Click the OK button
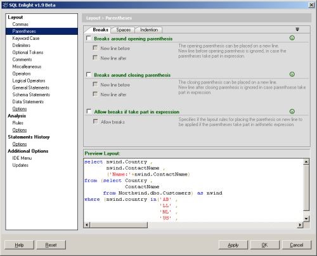The width and height of the screenshot is (317, 256). (x=265, y=245)
